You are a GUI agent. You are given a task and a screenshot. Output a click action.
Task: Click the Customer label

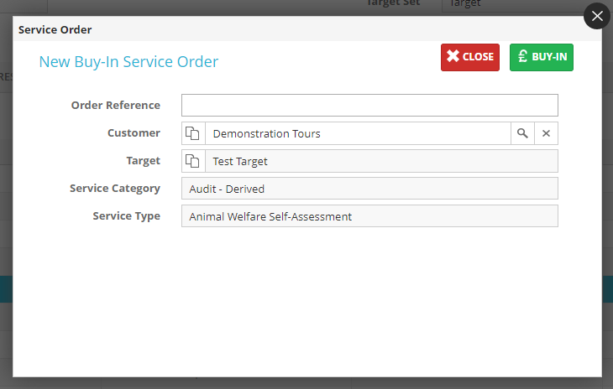click(x=134, y=133)
